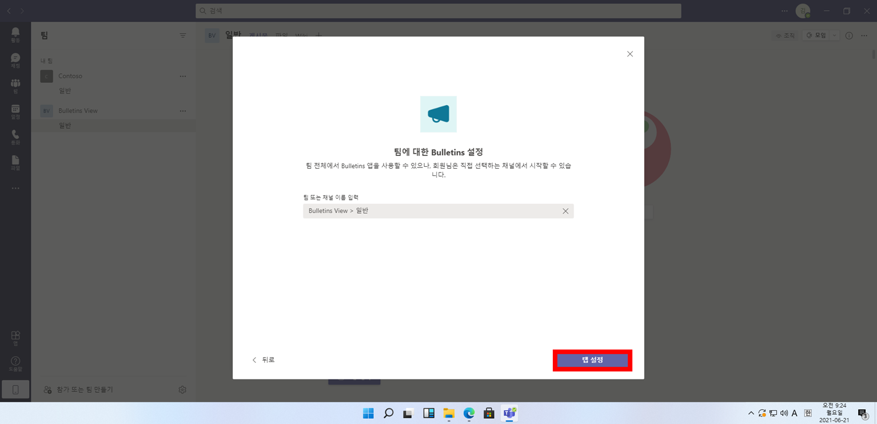877x424 pixels.
Task: Open the Calendar (일정) sidebar icon
Action: 15,111
